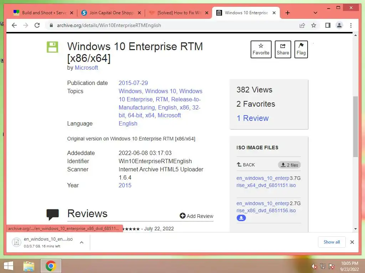Viewport: 365px width, 273px height.
Task: Close the [Solved] How to Fix tab
Action: pos(206,13)
